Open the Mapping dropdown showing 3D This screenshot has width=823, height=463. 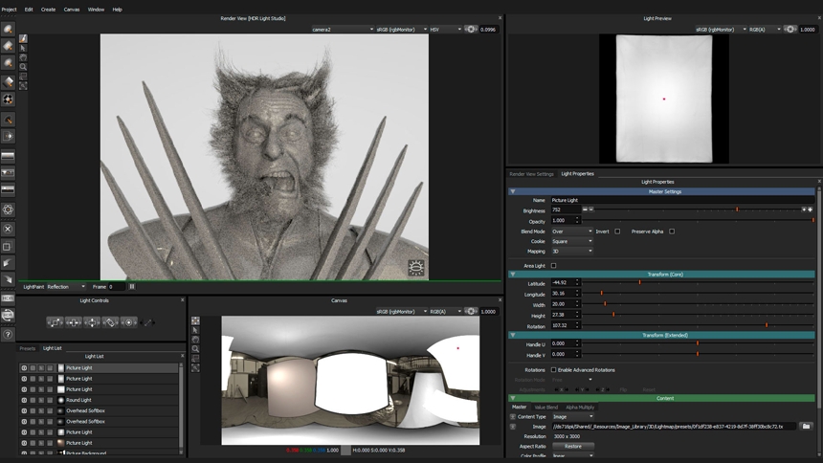click(x=571, y=251)
